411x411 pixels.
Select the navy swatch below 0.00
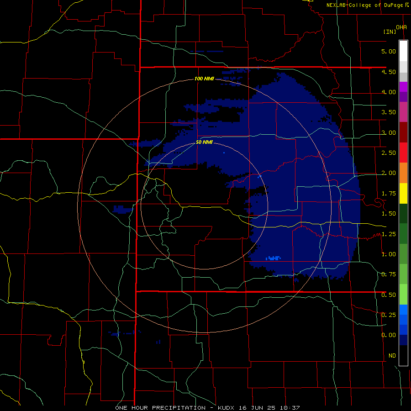coord(403,340)
